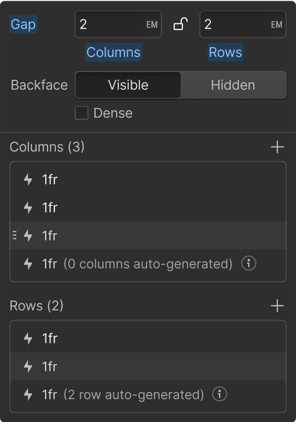Select the second 1fr row track
This screenshot has height=422, width=296.
click(148, 366)
